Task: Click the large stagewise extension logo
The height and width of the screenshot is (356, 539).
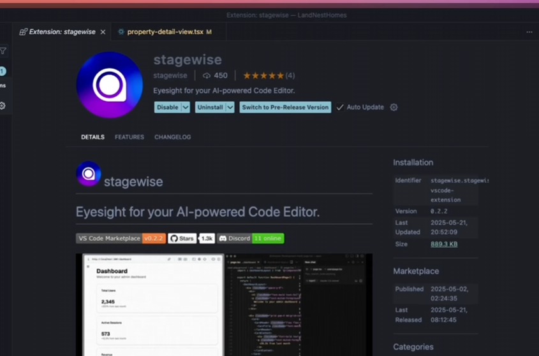Action: (x=109, y=85)
